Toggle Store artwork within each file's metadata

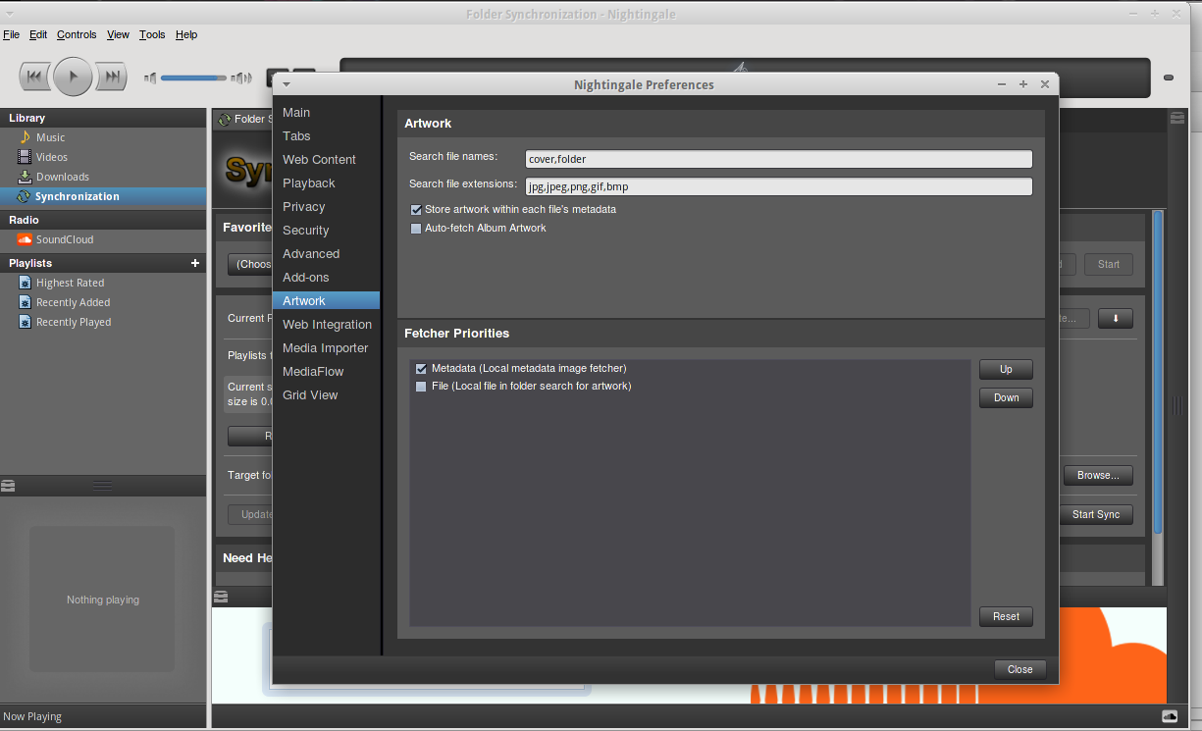coord(416,210)
